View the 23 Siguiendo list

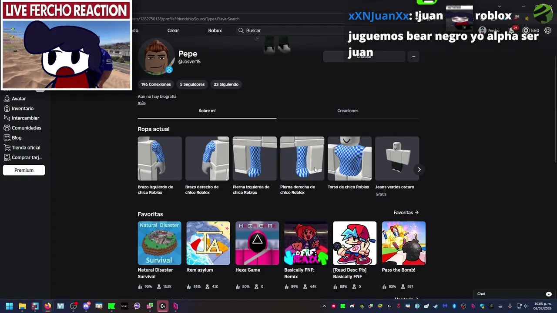tap(226, 84)
